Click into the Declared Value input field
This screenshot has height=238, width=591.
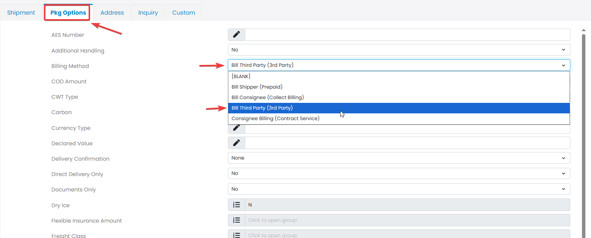[x=407, y=143]
